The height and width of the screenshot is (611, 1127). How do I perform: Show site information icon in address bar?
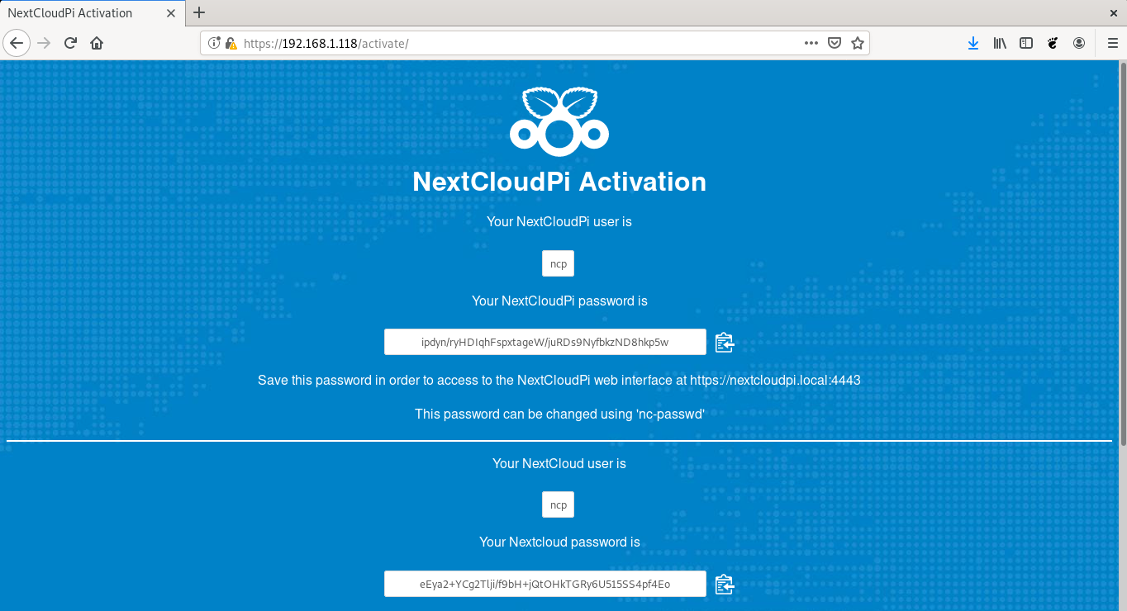[x=214, y=43]
